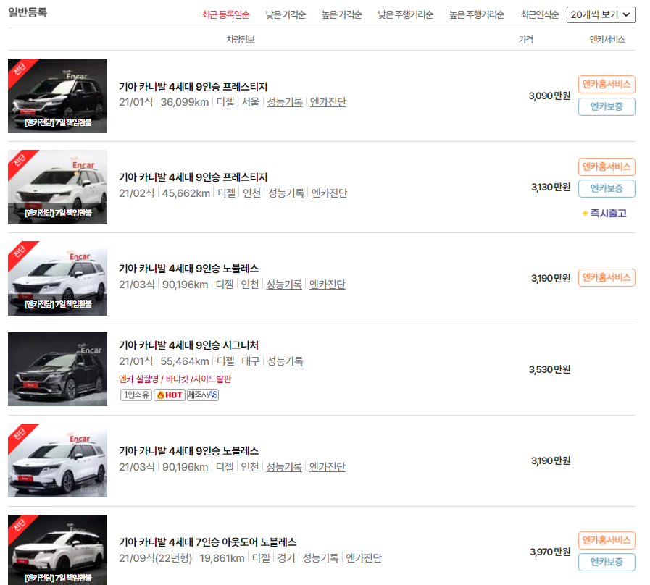Image resolution: width=650 pixels, height=585 pixels.
Task: Open 엔카진단 for the 36,099km car
Action: pyautogui.click(x=328, y=102)
